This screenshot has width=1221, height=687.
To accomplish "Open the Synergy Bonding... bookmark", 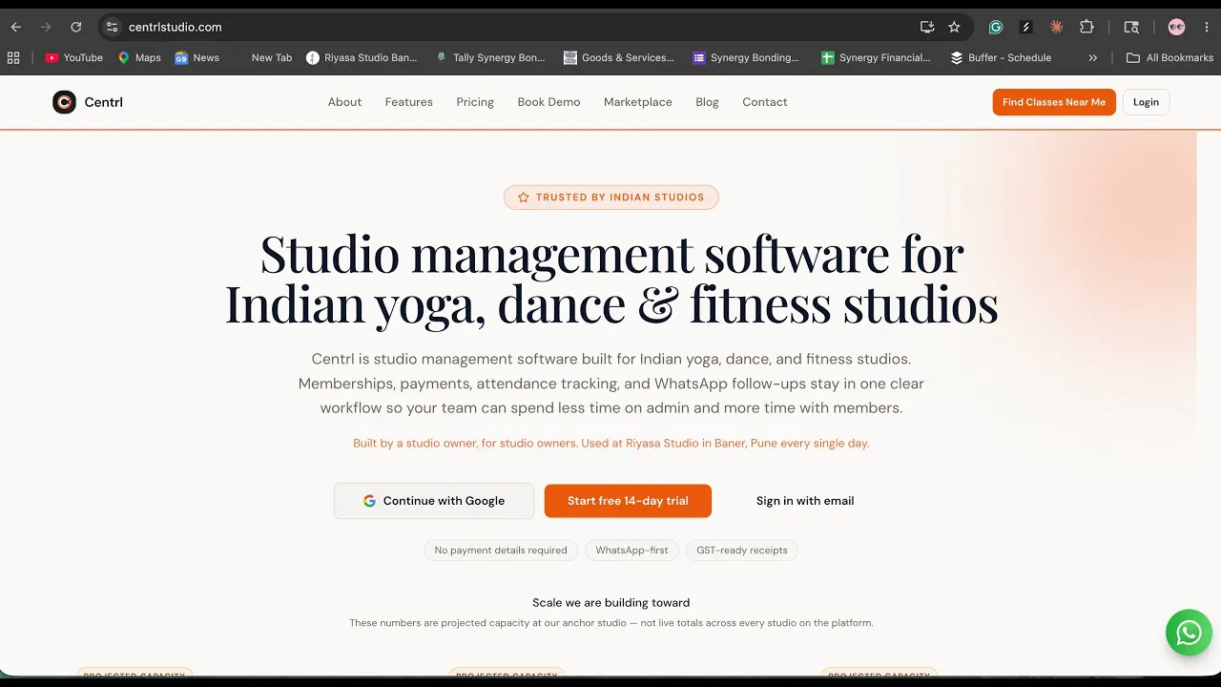I will 746,57.
